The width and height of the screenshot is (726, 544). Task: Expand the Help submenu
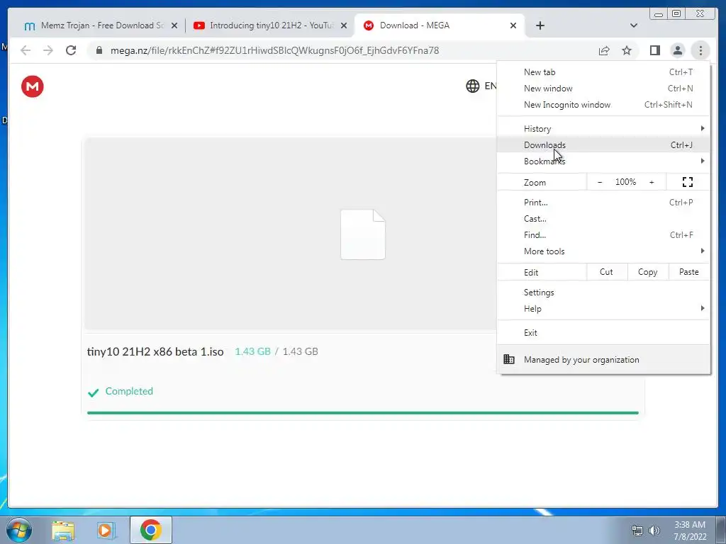click(x=604, y=309)
